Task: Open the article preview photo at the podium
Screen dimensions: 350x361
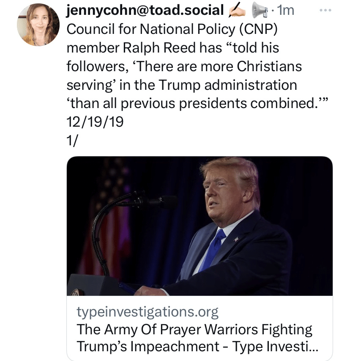Action: coord(200,225)
